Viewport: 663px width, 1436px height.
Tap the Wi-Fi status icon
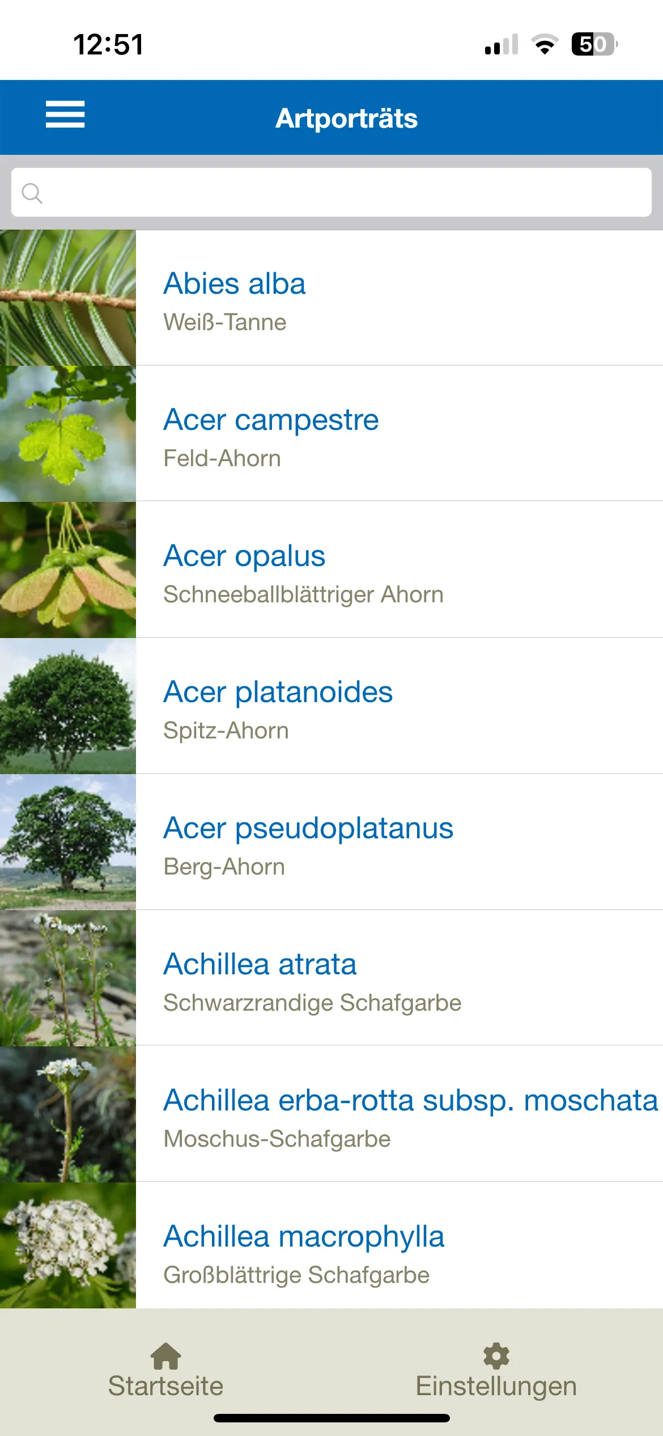pyautogui.click(x=545, y=44)
